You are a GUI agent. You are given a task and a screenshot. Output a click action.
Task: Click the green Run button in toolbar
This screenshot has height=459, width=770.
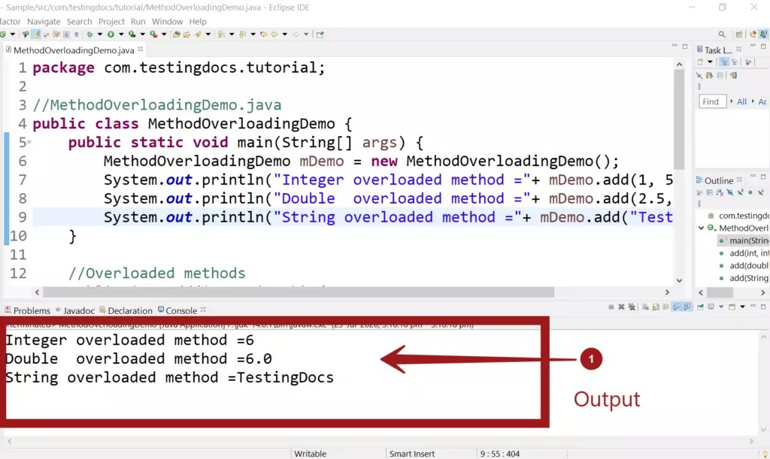111,35
